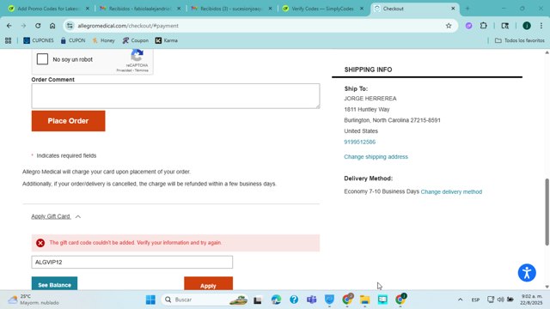Open the Change delivery method link
Viewport: 550px width, 309px height.
451,191
